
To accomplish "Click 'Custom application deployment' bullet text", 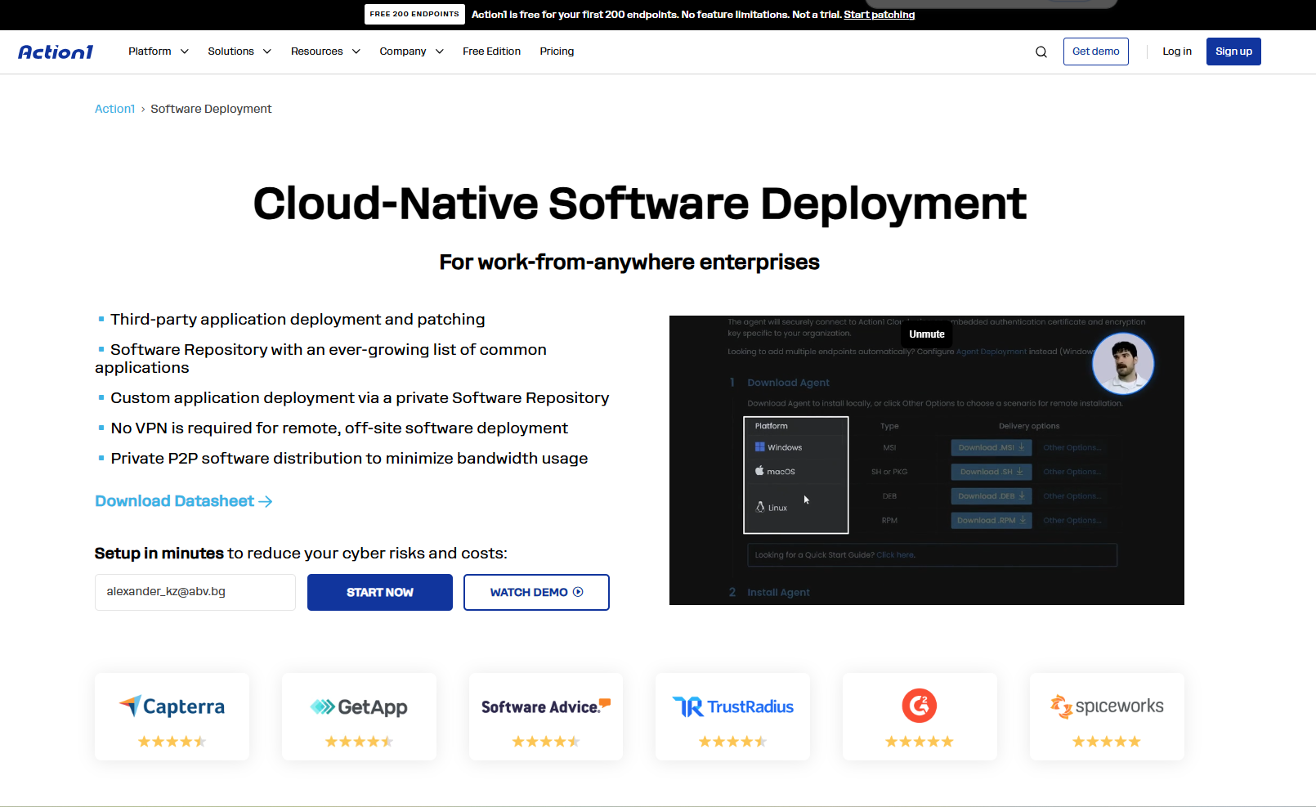I will [x=360, y=398].
